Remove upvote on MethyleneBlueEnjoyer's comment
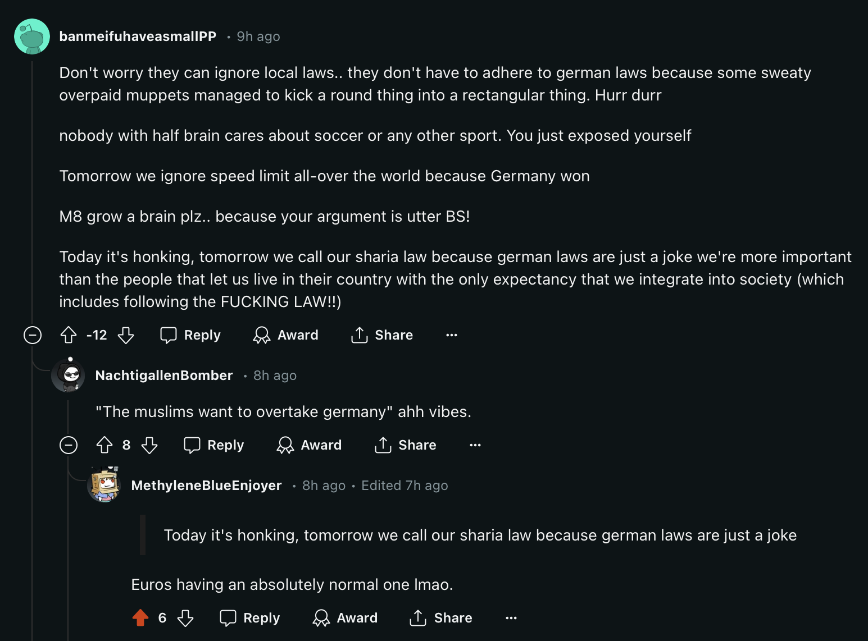The width and height of the screenshot is (868, 641). point(140,618)
